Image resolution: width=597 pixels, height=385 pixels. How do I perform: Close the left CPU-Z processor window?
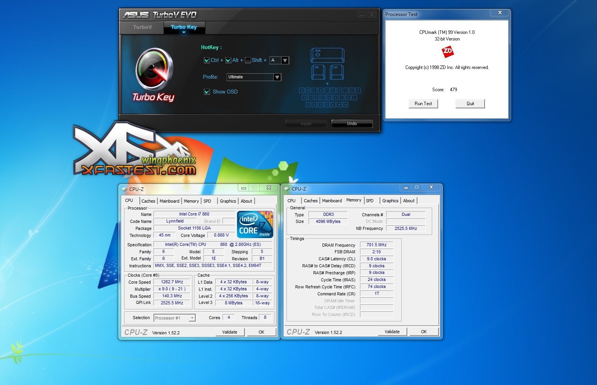269,188
